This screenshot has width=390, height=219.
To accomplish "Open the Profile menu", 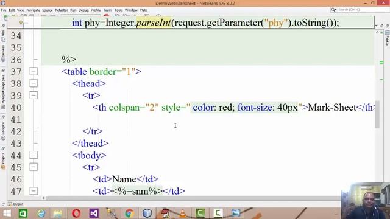I will pyautogui.click(x=96, y=10).
